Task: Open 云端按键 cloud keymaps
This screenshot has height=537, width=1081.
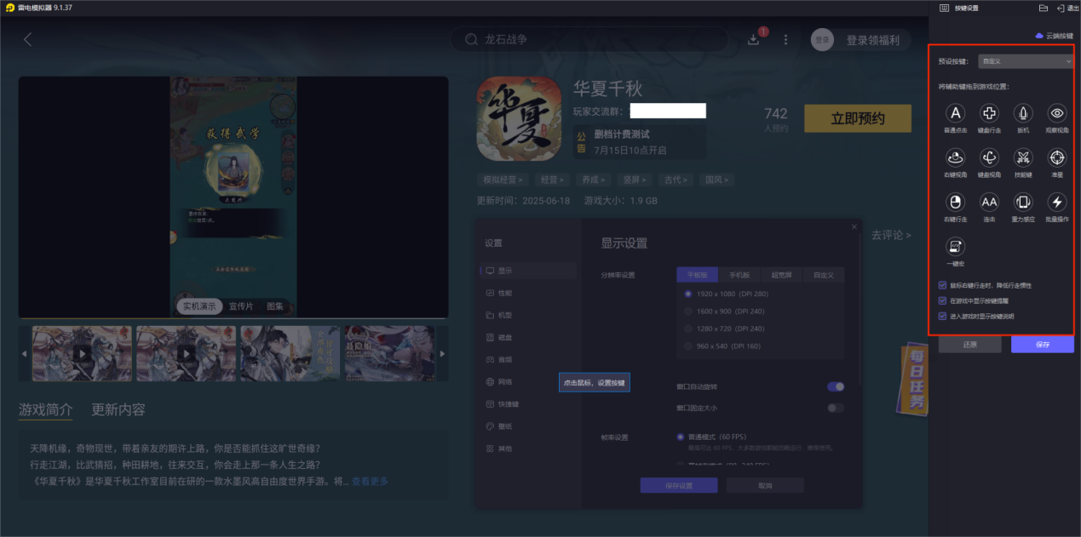Action: coord(1054,36)
